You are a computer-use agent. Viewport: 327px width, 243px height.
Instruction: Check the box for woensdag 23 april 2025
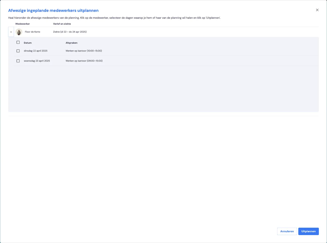tap(18, 61)
